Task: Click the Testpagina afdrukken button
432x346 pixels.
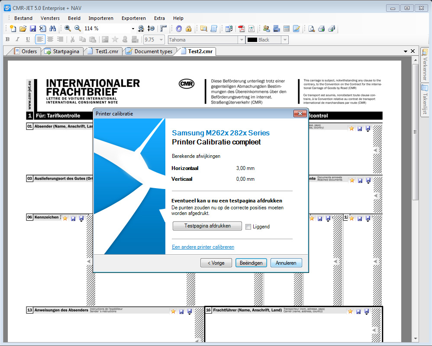Action: click(207, 226)
